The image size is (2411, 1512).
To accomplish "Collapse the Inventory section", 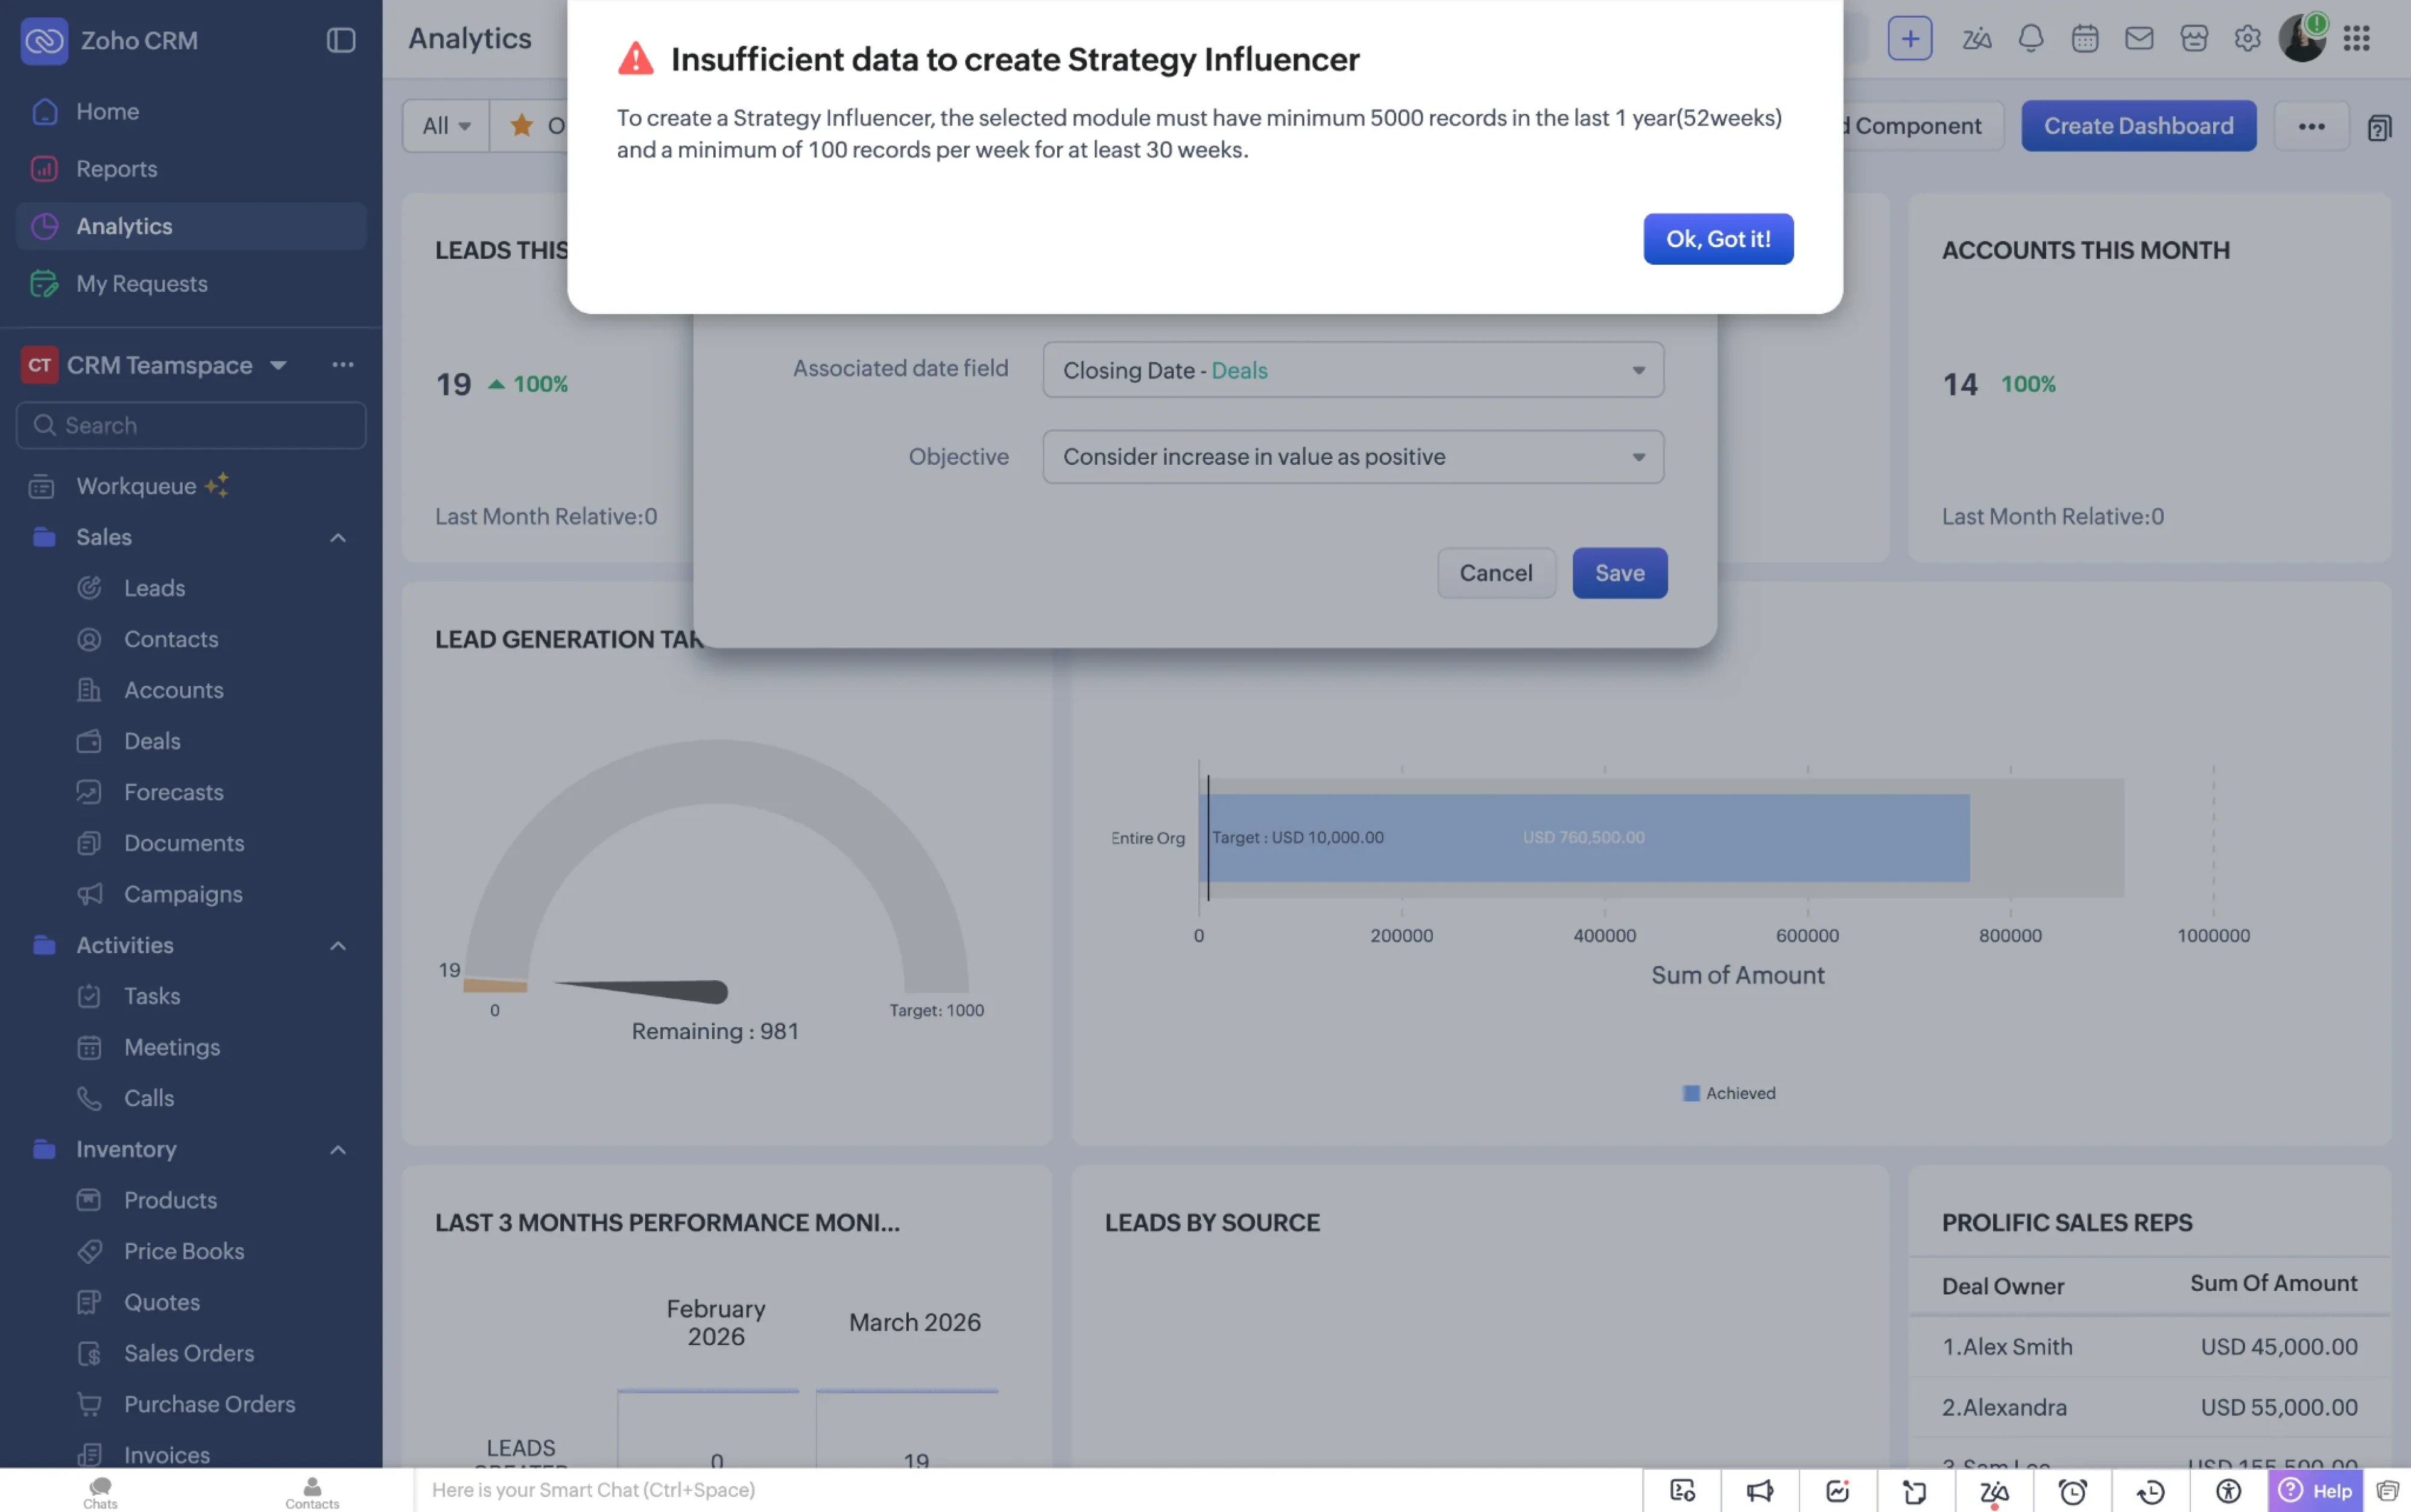I will pos(338,1150).
